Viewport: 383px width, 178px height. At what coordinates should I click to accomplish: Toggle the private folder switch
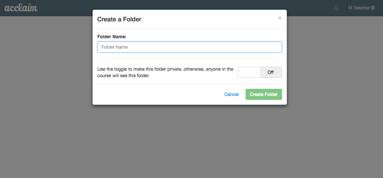pos(260,72)
